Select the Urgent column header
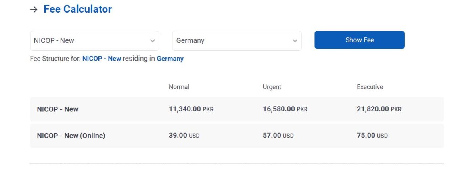This screenshot has width=452, height=170. click(x=272, y=87)
